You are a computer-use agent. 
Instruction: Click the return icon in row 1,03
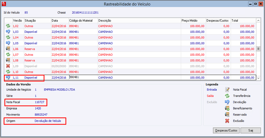coord(8,32)
